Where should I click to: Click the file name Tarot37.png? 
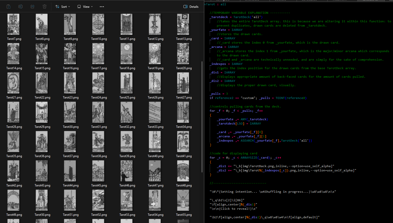coord(71,156)
